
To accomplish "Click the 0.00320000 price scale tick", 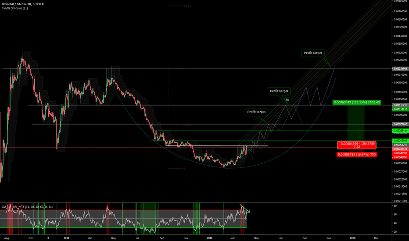I will tap(400, 53).
